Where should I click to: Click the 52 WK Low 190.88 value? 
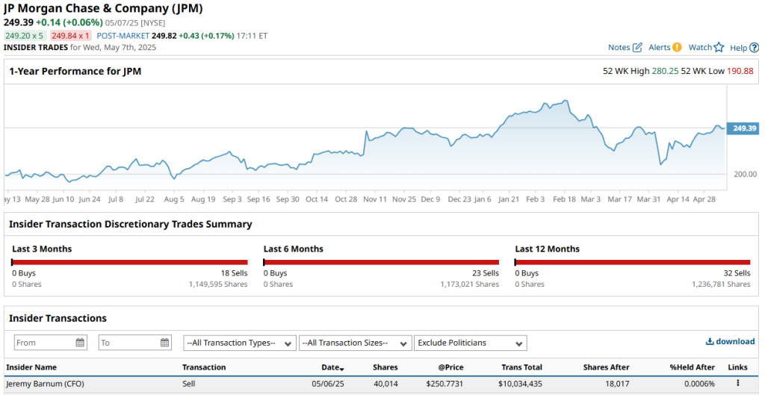(740, 71)
